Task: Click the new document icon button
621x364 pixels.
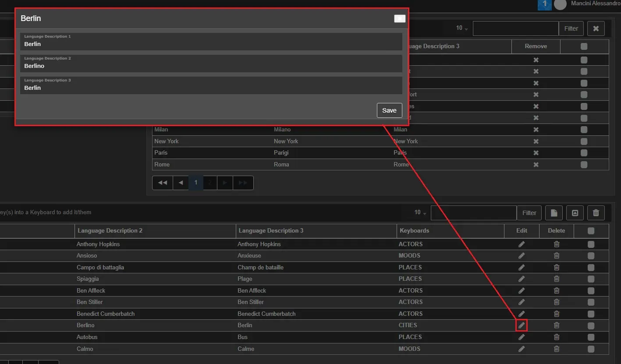Action: pos(554,213)
